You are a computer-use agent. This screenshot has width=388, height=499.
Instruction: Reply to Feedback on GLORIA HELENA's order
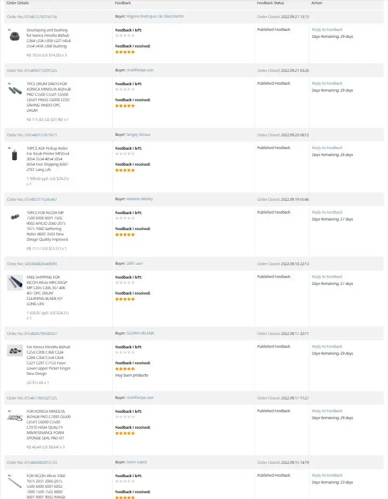tap(327, 347)
